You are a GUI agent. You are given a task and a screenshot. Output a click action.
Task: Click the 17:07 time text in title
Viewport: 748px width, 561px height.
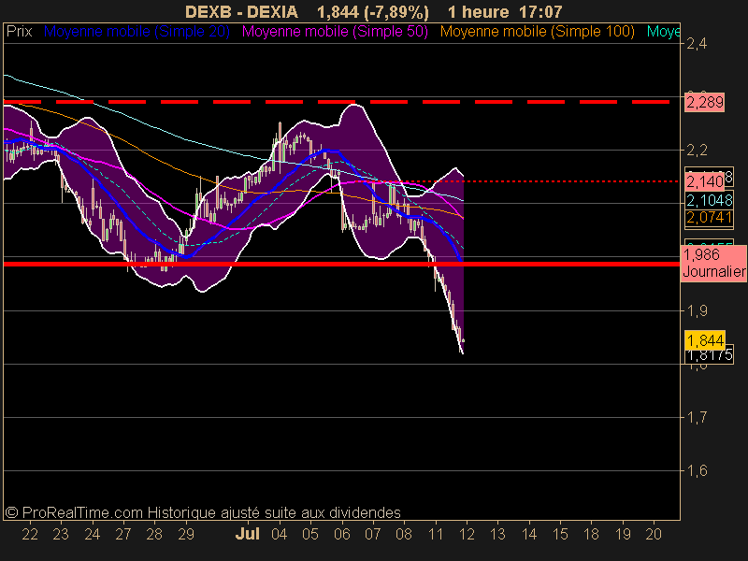[540, 11]
